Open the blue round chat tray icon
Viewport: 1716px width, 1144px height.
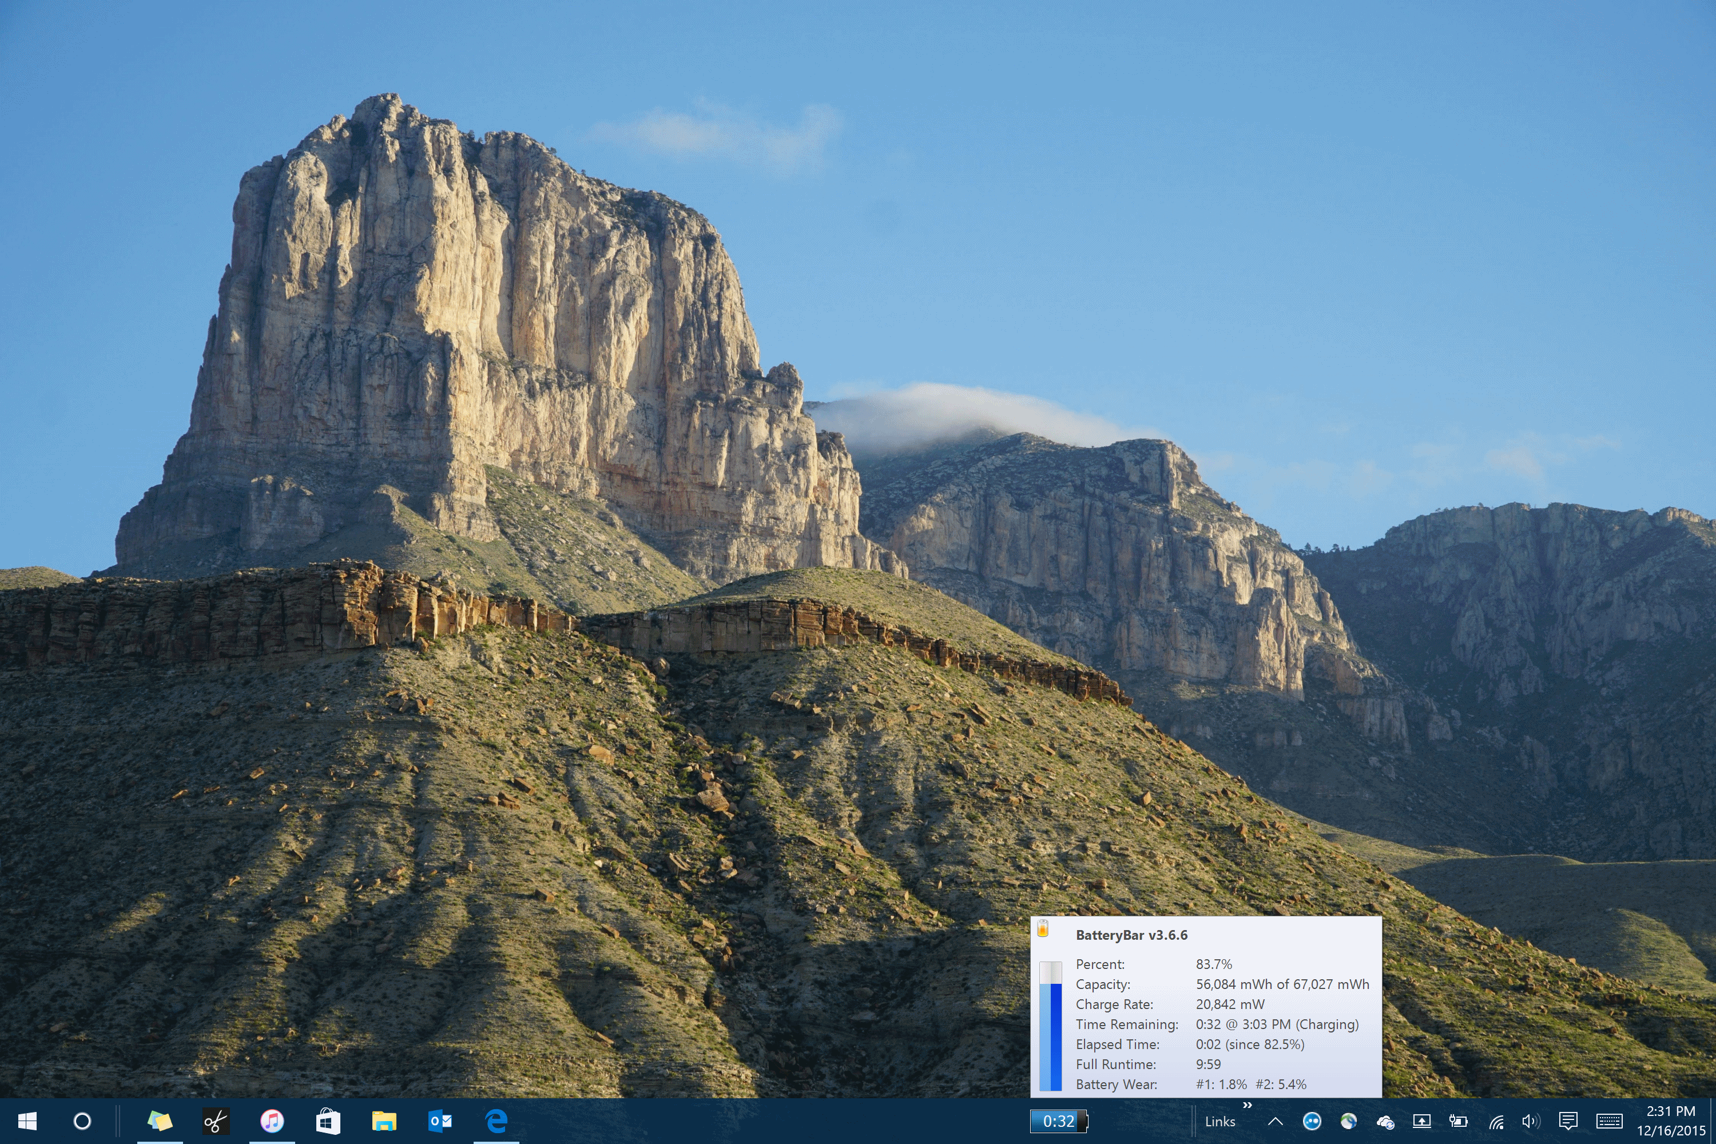1312,1121
